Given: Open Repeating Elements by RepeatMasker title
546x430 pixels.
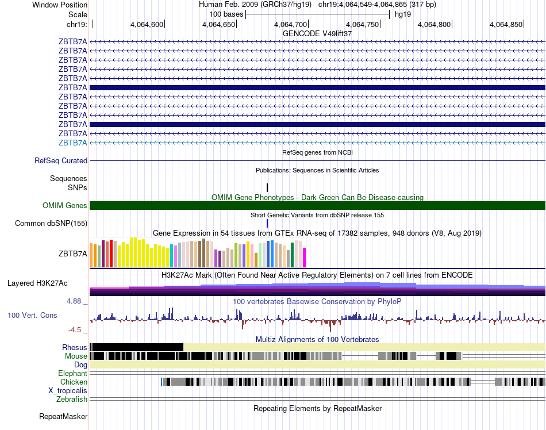Looking at the screenshot, I should 317,408.
